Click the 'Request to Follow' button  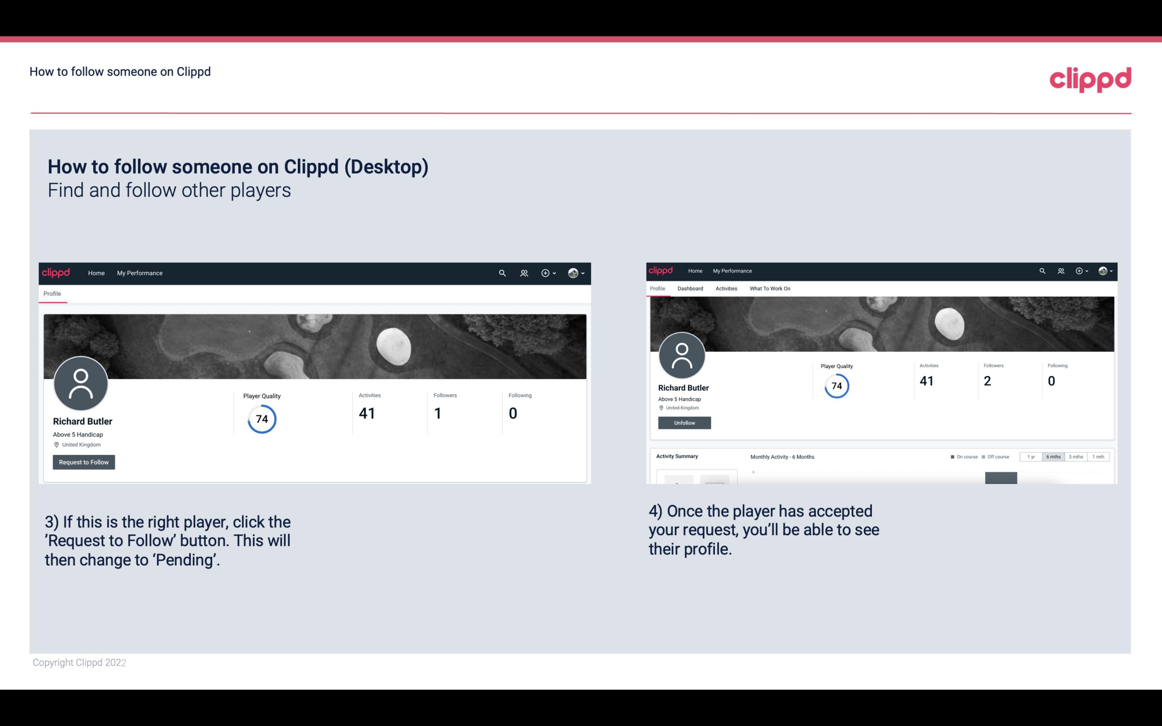pos(84,462)
